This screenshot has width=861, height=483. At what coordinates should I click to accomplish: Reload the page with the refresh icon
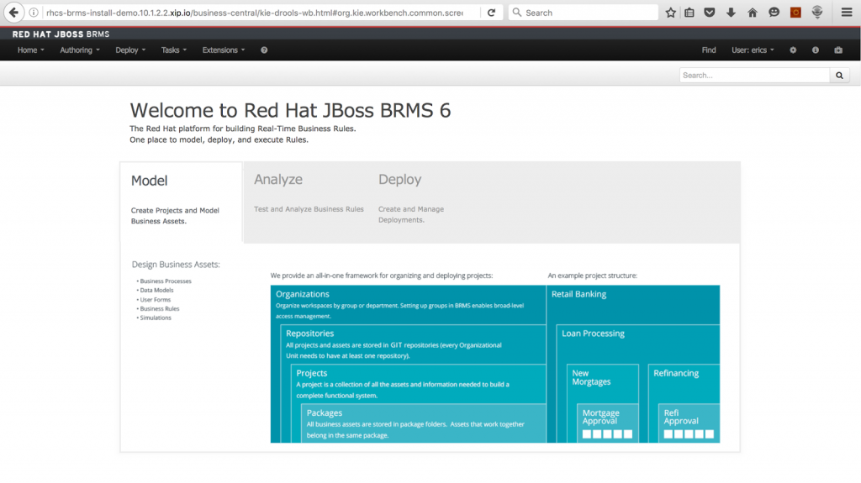point(491,13)
